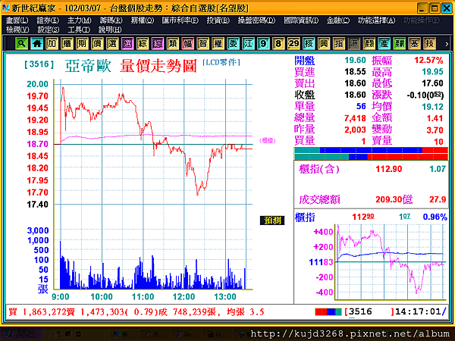Click the 櫃指(含) 112.90 value

389,169
